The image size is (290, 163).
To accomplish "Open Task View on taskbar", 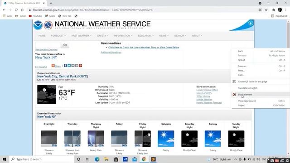I will pyautogui.click(x=87, y=159).
